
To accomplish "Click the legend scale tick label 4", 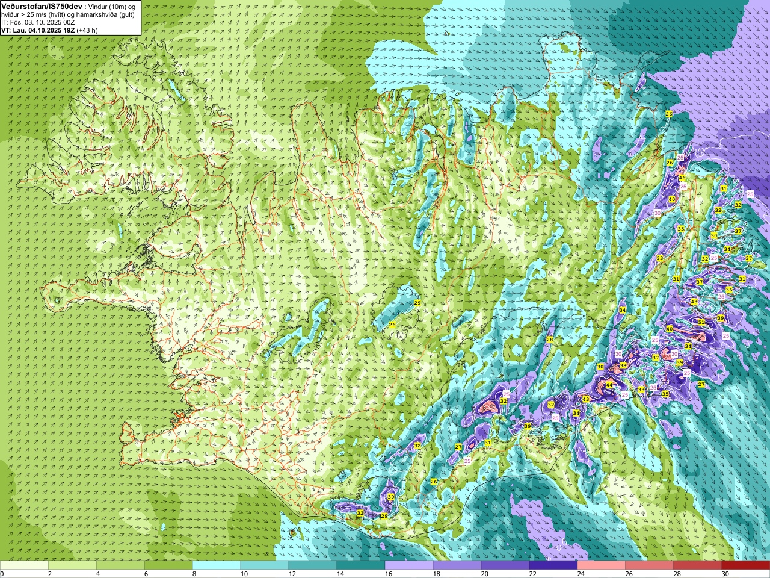I will tap(98, 574).
